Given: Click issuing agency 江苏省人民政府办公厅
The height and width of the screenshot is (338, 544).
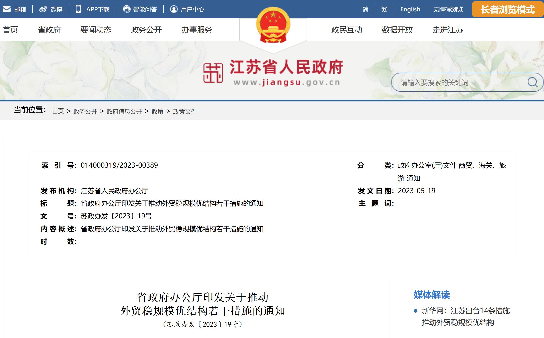Looking at the screenshot, I should (115, 191).
